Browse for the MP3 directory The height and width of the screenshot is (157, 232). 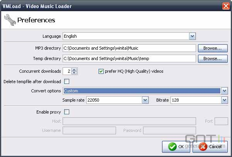click(x=213, y=48)
